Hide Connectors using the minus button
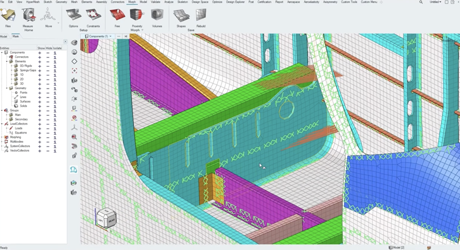 pos(48,57)
